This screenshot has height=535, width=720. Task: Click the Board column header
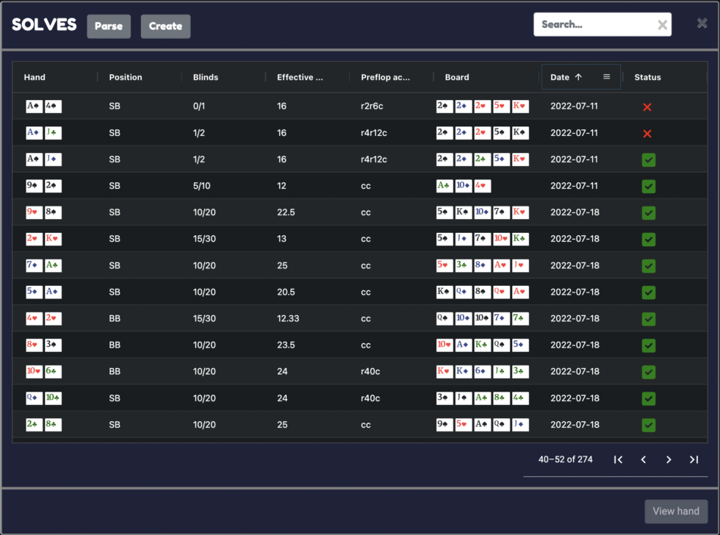[457, 77]
